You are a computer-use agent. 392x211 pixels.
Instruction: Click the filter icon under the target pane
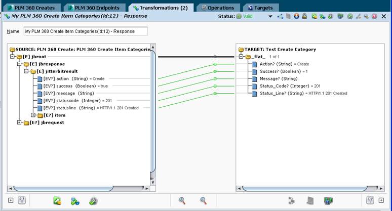[370, 200]
